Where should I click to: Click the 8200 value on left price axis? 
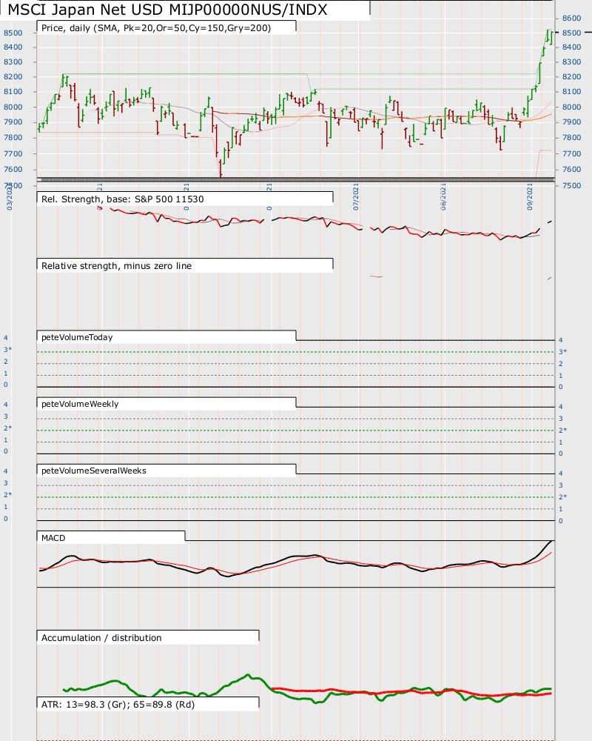[x=13, y=76]
